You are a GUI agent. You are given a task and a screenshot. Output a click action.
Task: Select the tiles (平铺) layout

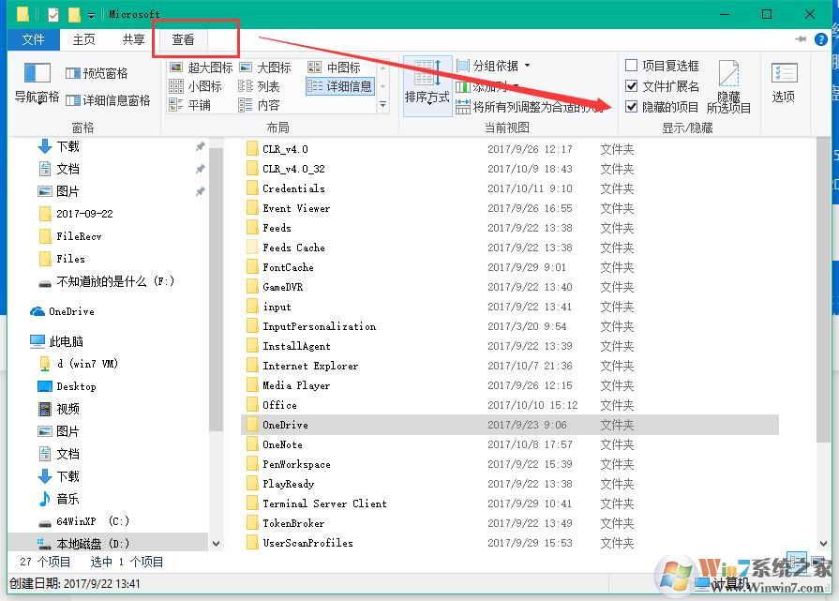(197, 105)
